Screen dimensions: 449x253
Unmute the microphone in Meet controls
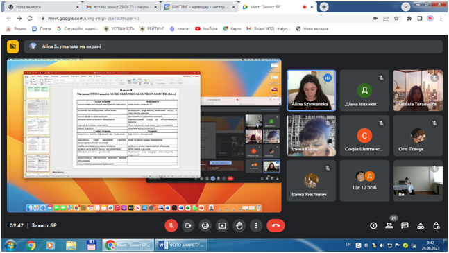point(171,225)
